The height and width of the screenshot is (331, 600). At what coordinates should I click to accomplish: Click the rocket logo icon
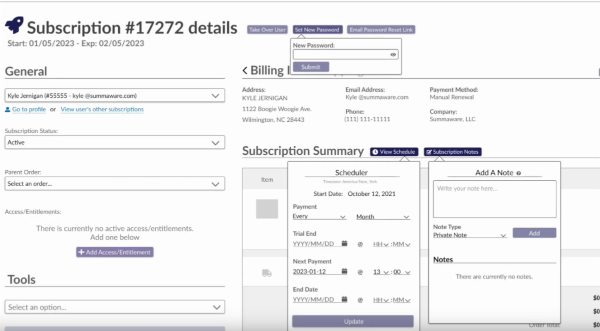click(14, 25)
